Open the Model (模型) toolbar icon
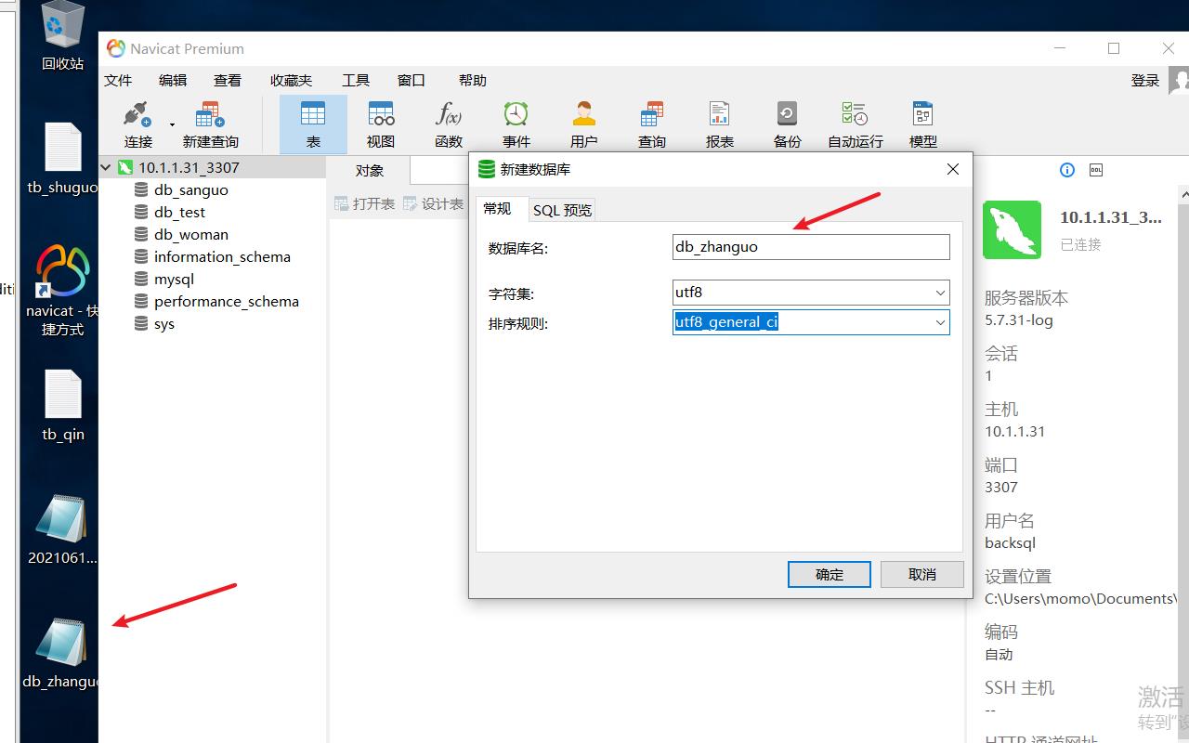 pos(923,124)
